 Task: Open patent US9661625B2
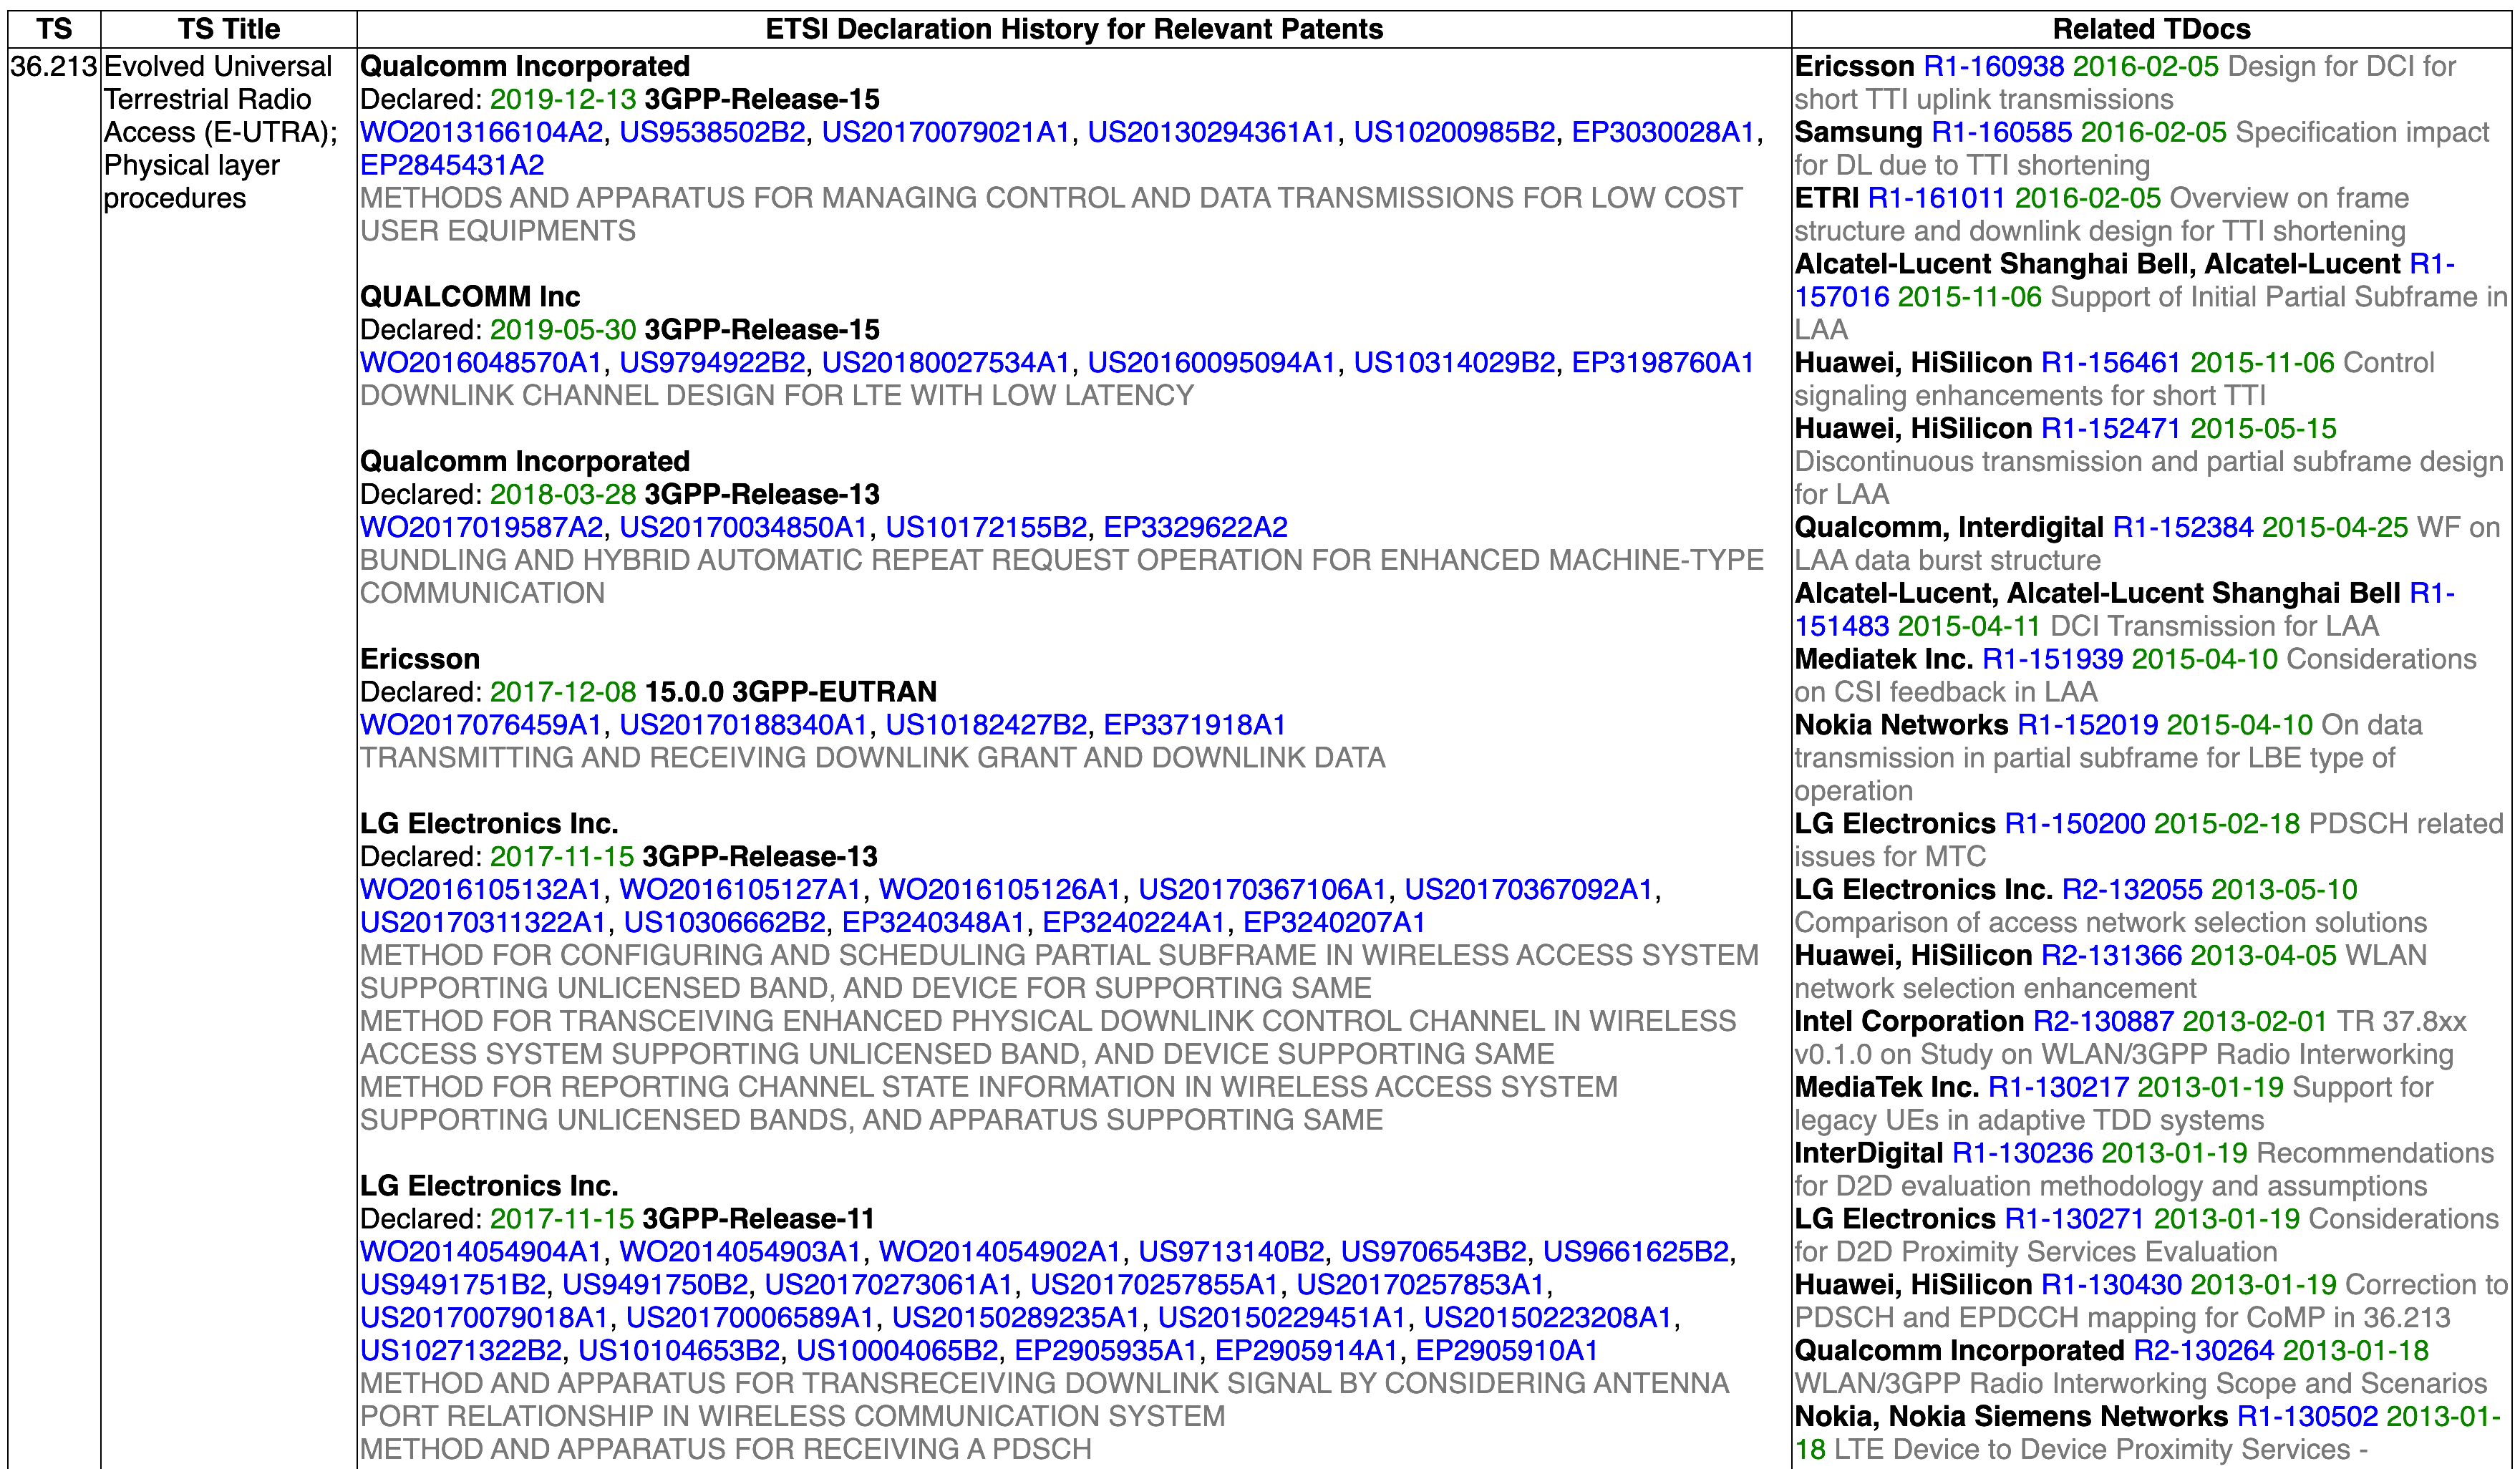click(1636, 1252)
